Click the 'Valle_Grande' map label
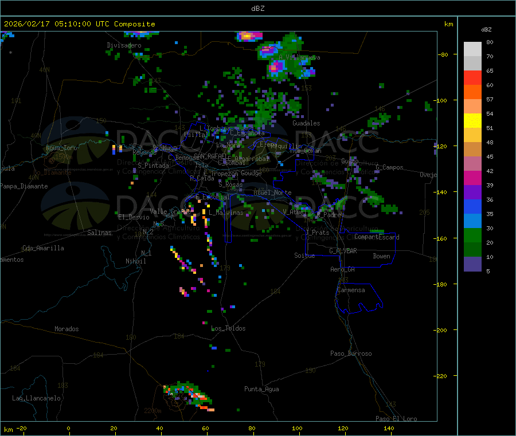 click(170, 211)
